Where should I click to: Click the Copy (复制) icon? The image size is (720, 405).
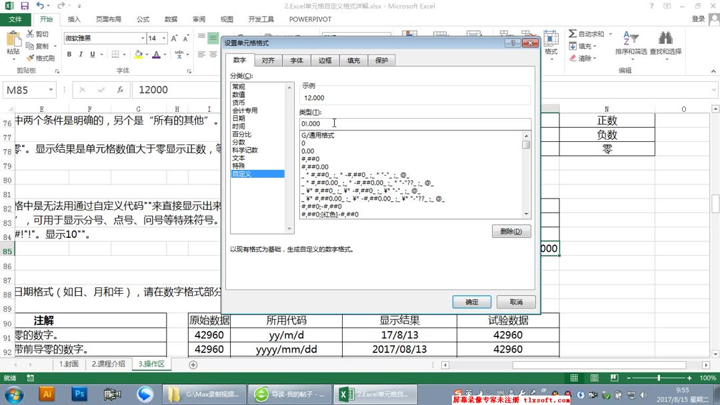29,45
